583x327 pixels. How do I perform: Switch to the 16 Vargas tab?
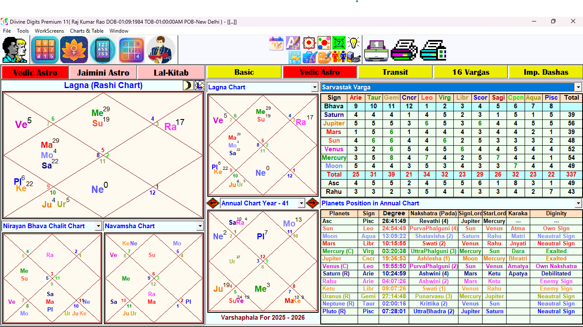[471, 72]
